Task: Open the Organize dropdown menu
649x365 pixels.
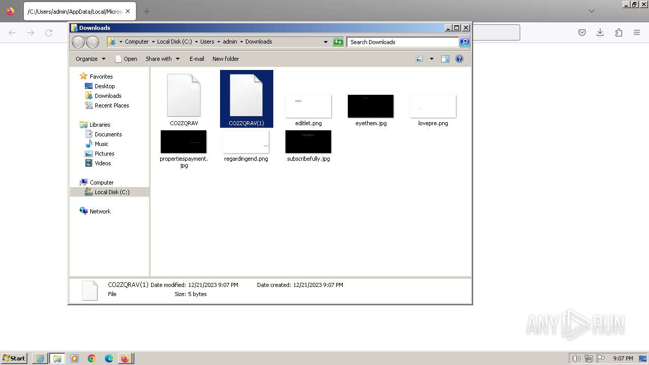Action: click(90, 59)
